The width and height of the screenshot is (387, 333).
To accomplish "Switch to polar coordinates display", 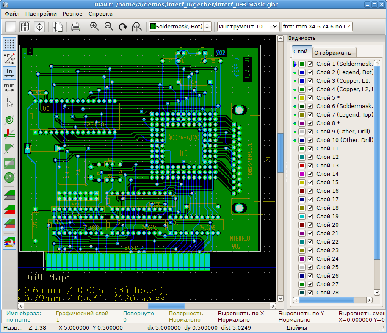I will tap(9, 58).
